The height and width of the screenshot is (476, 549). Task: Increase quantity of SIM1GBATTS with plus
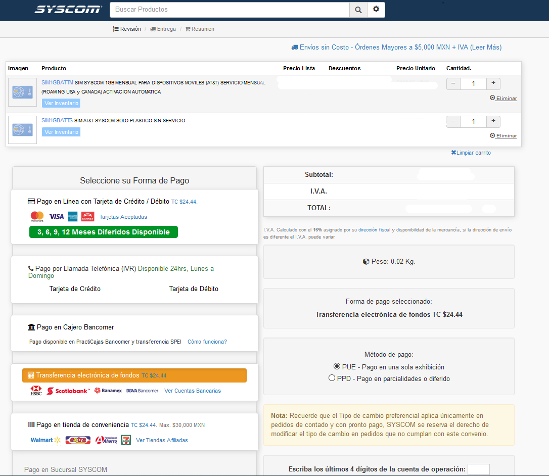(493, 121)
